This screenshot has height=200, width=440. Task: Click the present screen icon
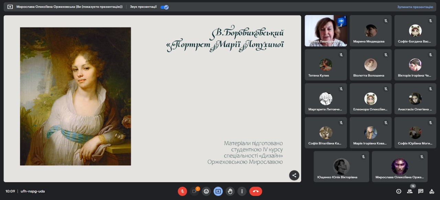(218, 191)
